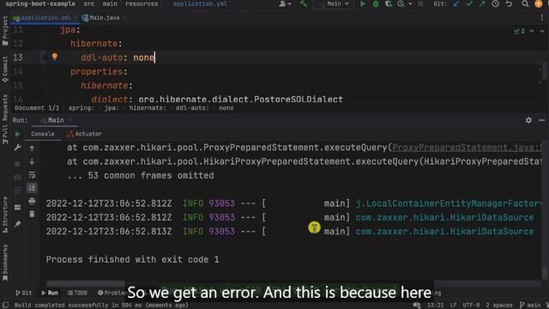Click the orange IDE update icon in the top right
549x309 pixels.
click(539, 3)
